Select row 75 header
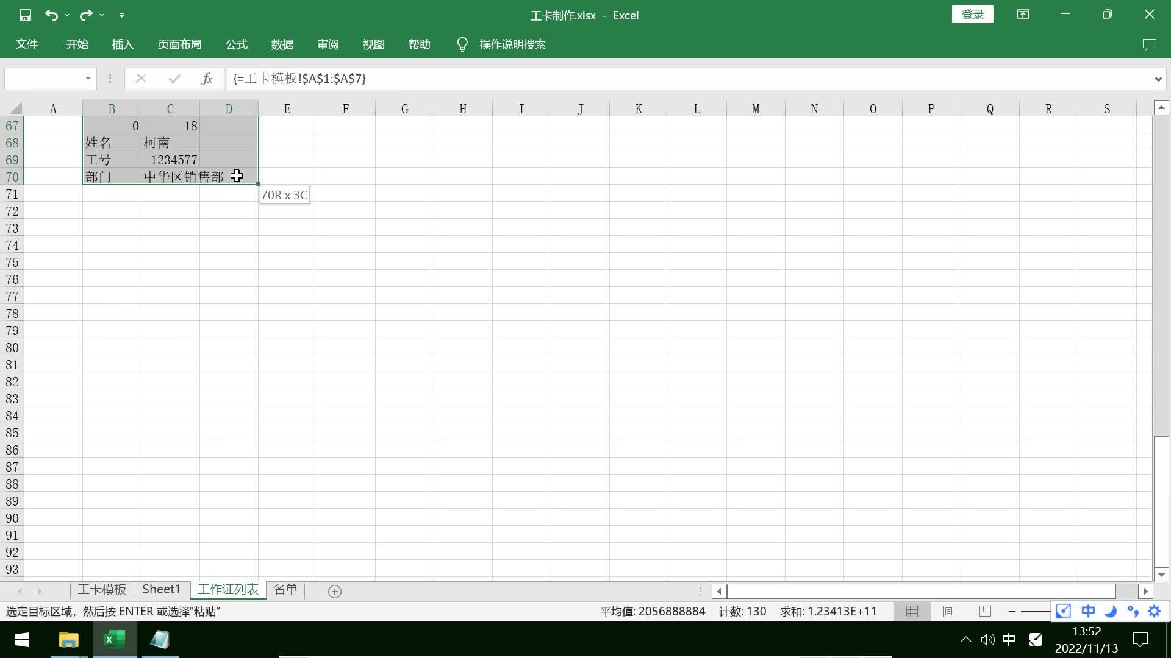The height and width of the screenshot is (658, 1171). pyautogui.click(x=12, y=263)
